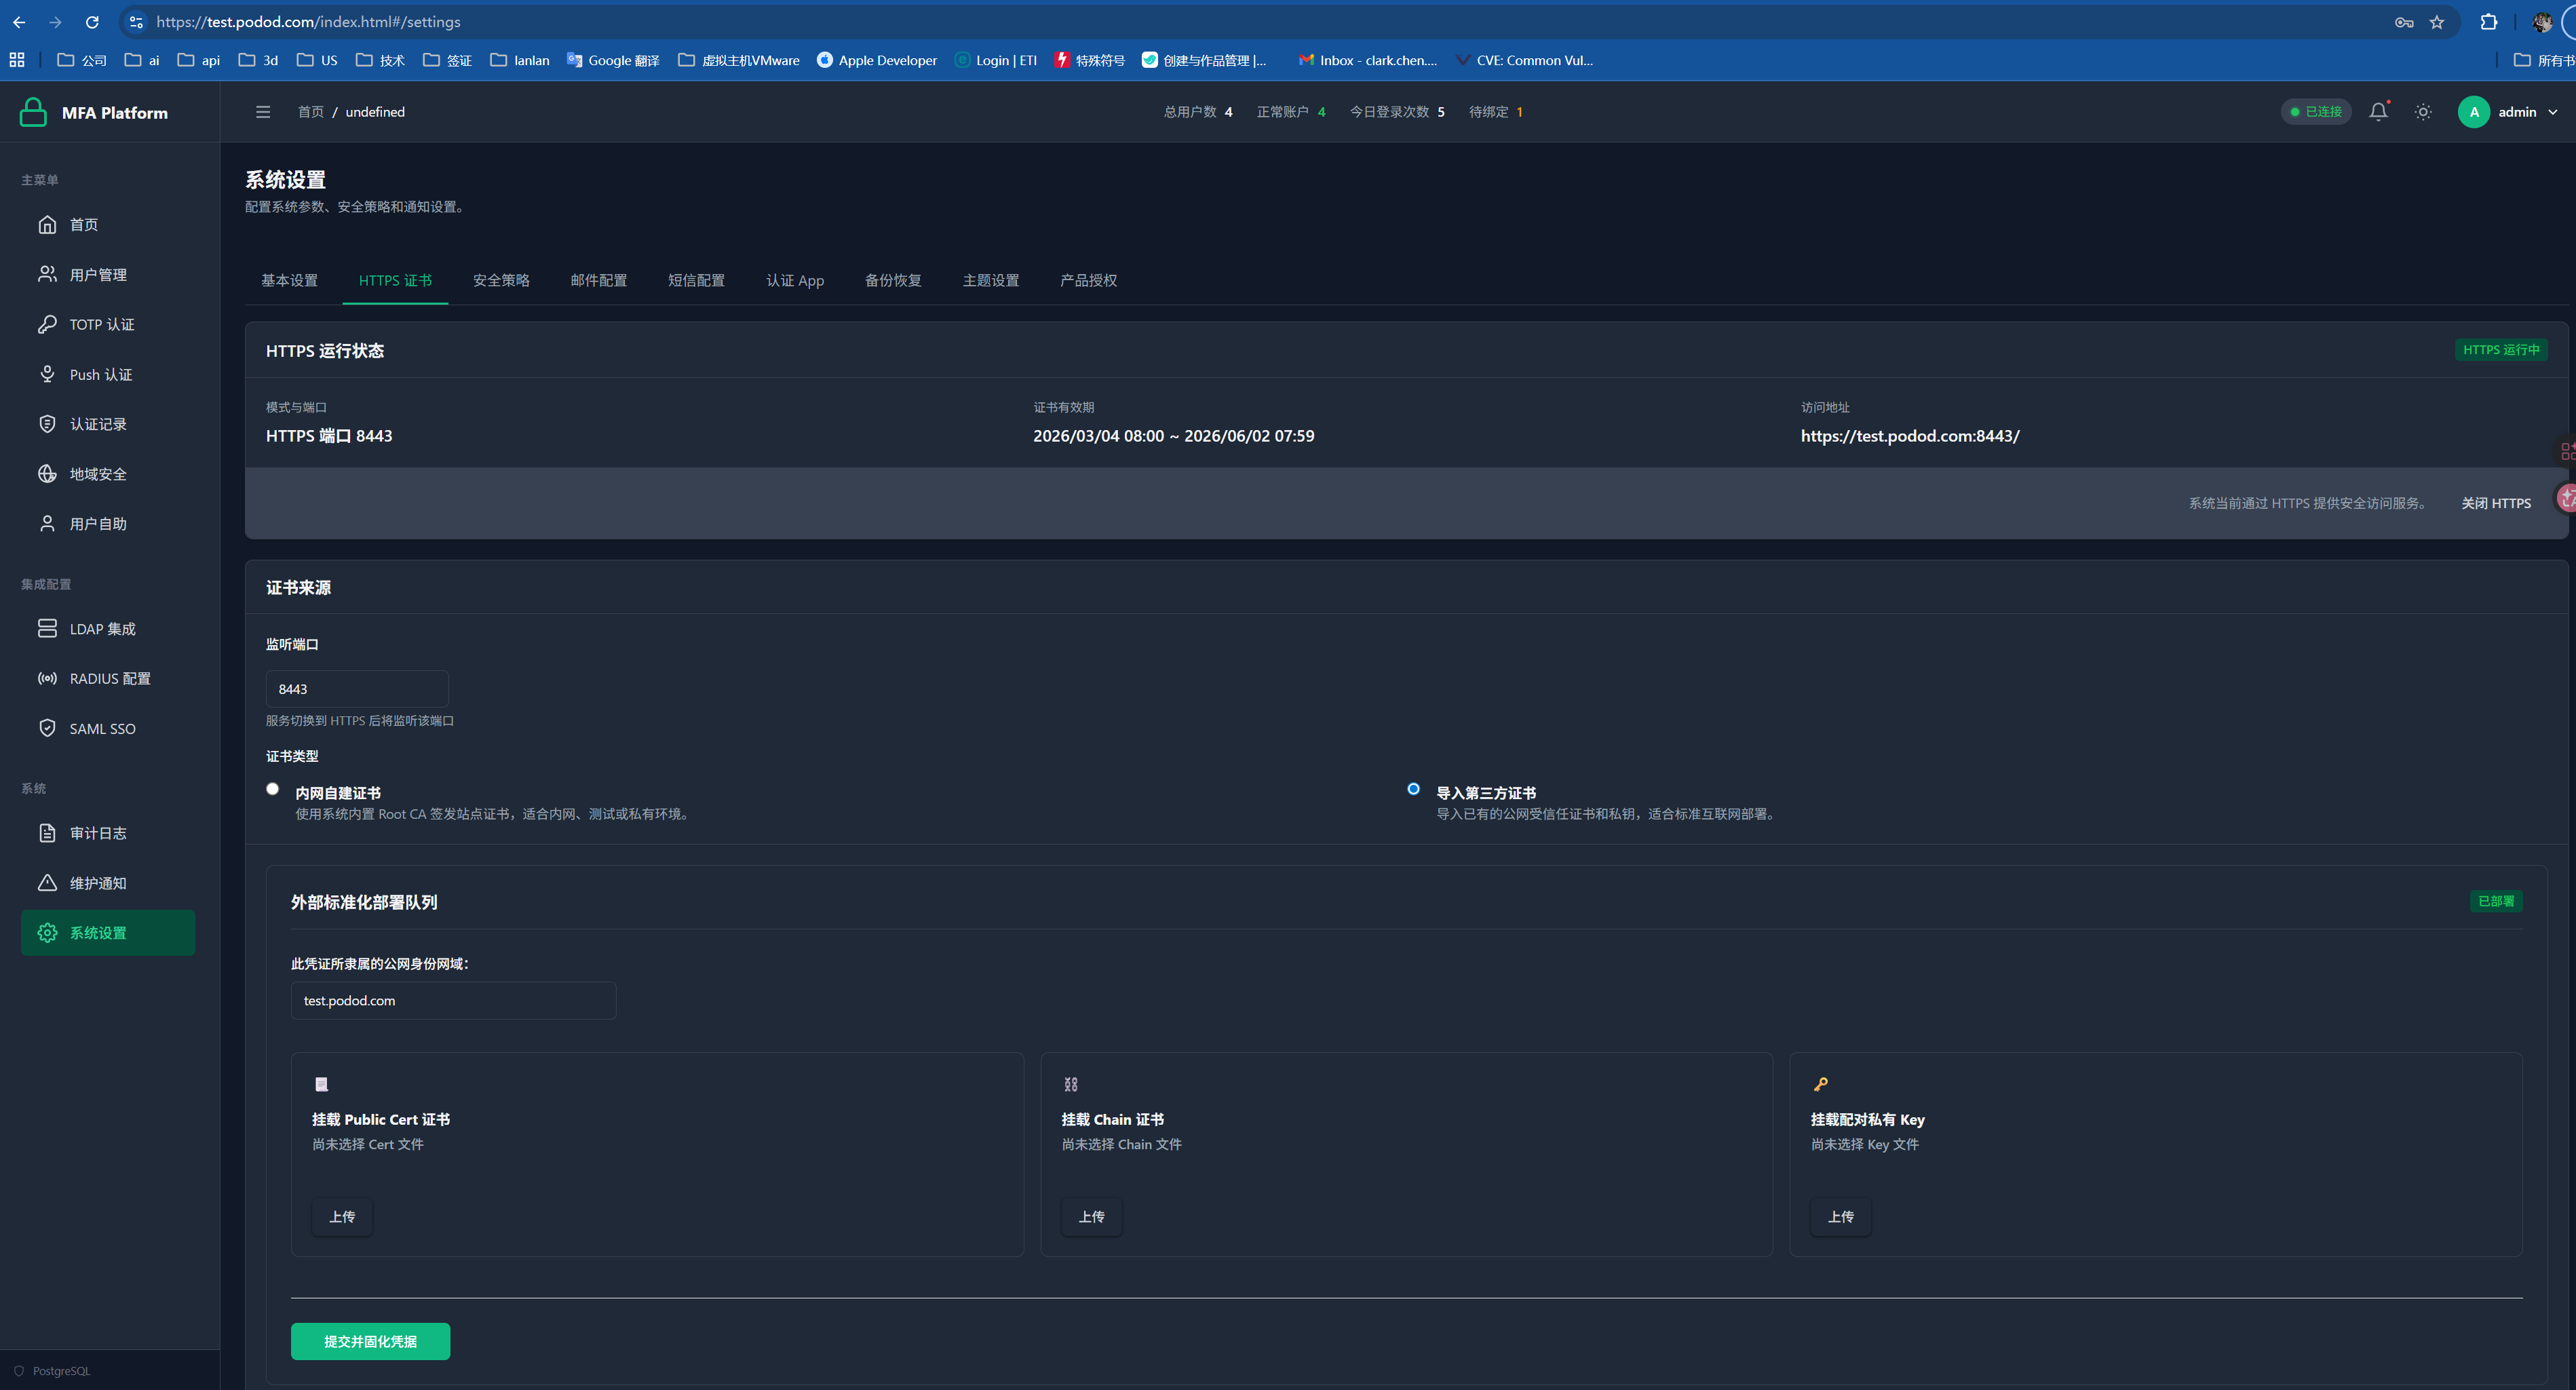Click the notification bell icon
This screenshot has height=1390, width=2576.
[2378, 112]
